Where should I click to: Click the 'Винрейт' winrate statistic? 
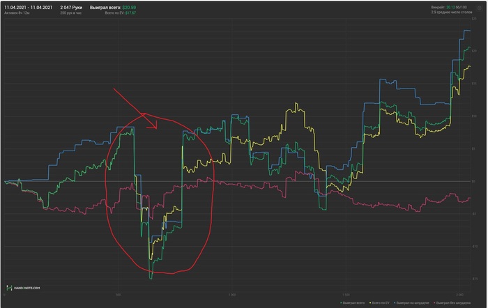pos(449,7)
